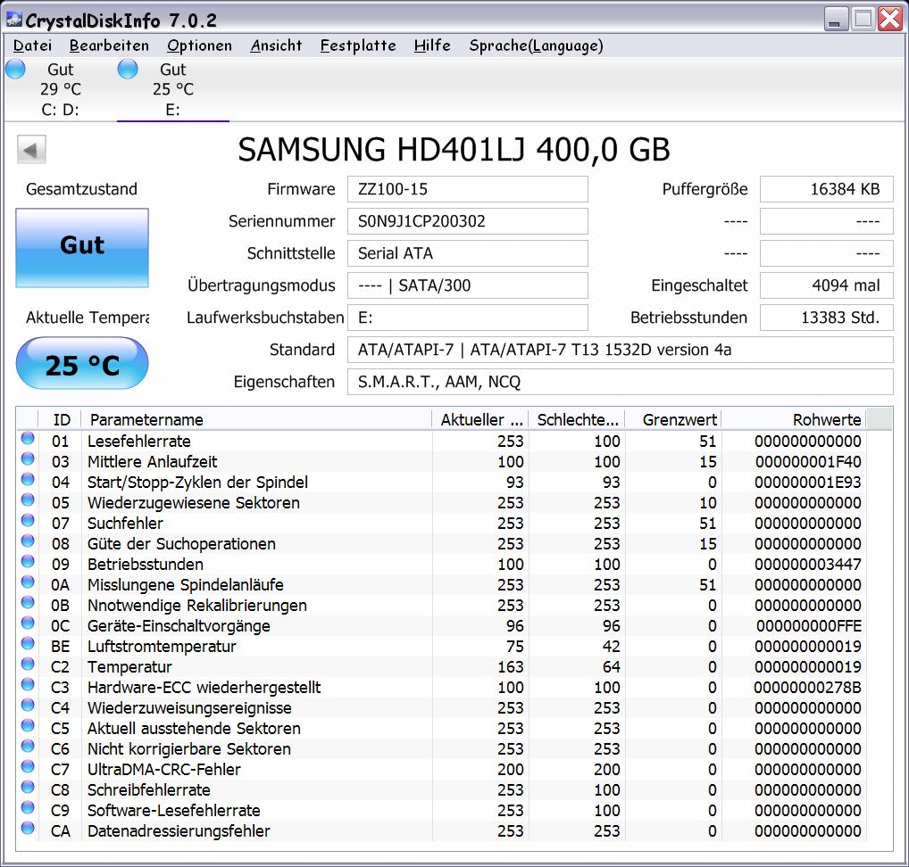Click status orb for Hardware-ECC wiederhergestellt
909x867 pixels.
[28, 684]
